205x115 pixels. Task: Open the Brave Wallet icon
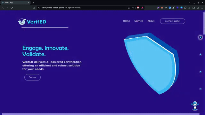pyautogui.click(x=198, y=8)
